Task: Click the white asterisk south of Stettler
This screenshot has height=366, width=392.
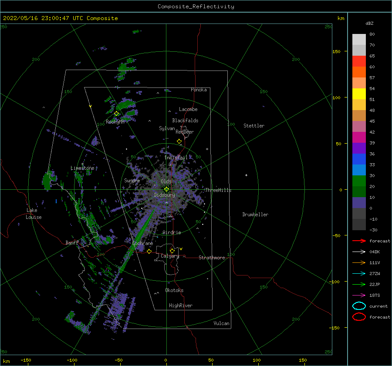Action: [x=207, y=149]
